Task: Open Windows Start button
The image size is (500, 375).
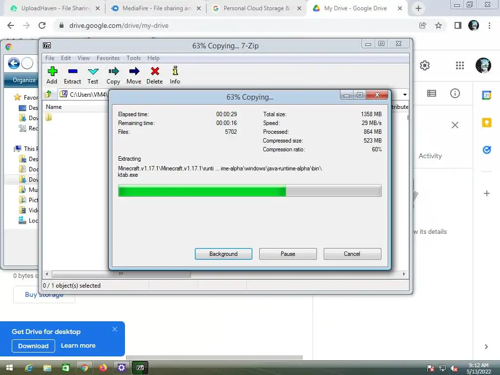Action: [9, 368]
